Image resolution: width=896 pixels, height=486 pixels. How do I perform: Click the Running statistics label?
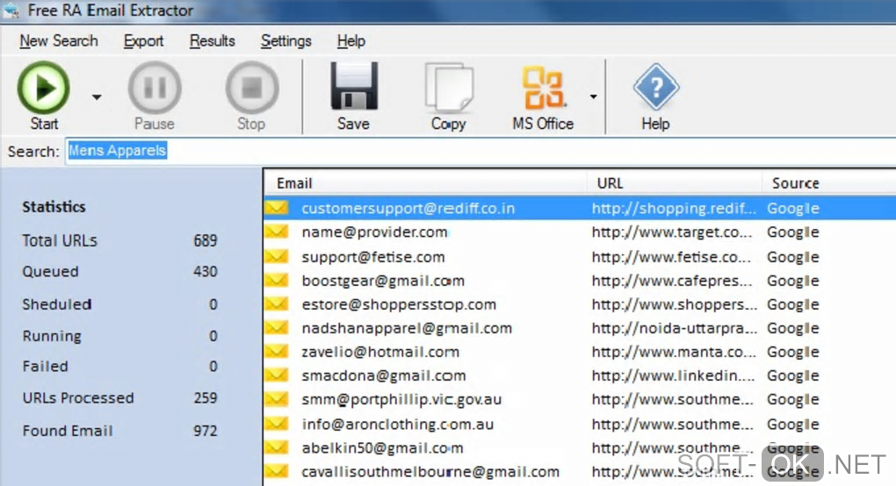[52, 336]
